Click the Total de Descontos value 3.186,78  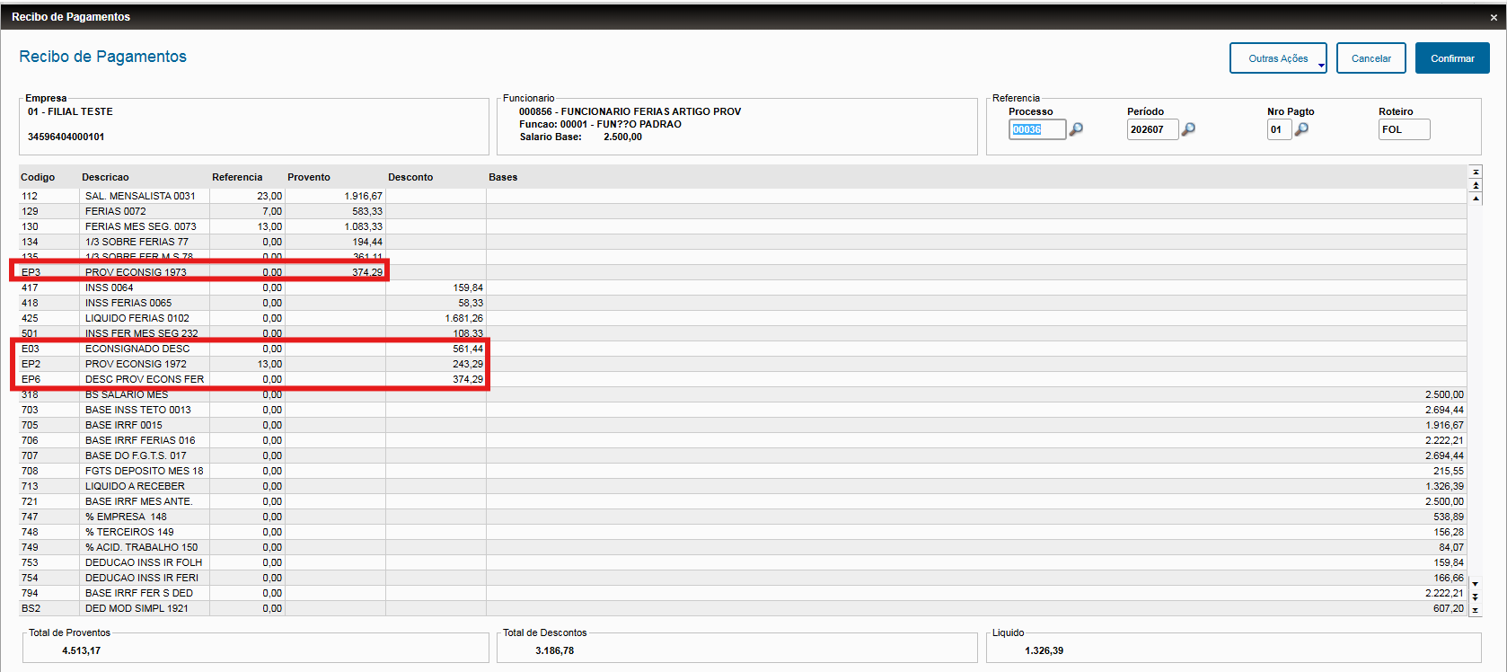click(555, 650)
